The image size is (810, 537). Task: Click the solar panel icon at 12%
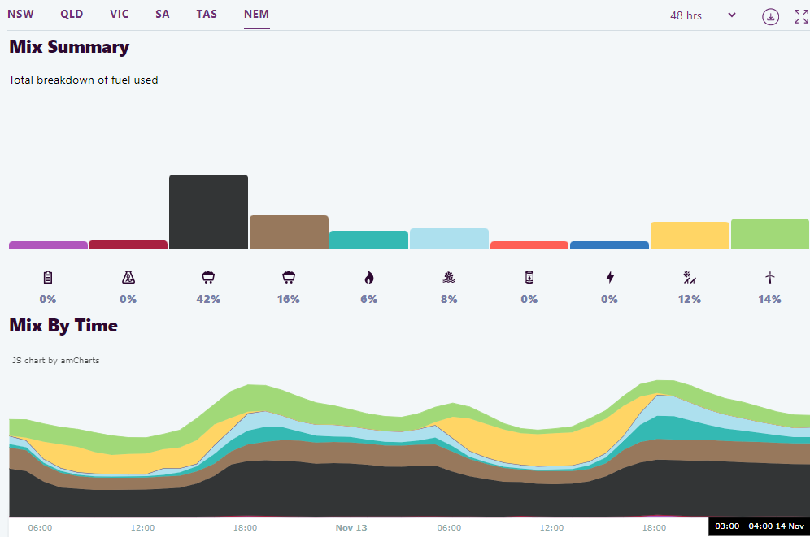(x=690, y=277)
